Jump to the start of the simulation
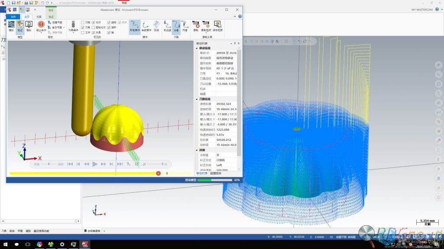Screen dimensions: 444x249 click(x=70, y=164)
